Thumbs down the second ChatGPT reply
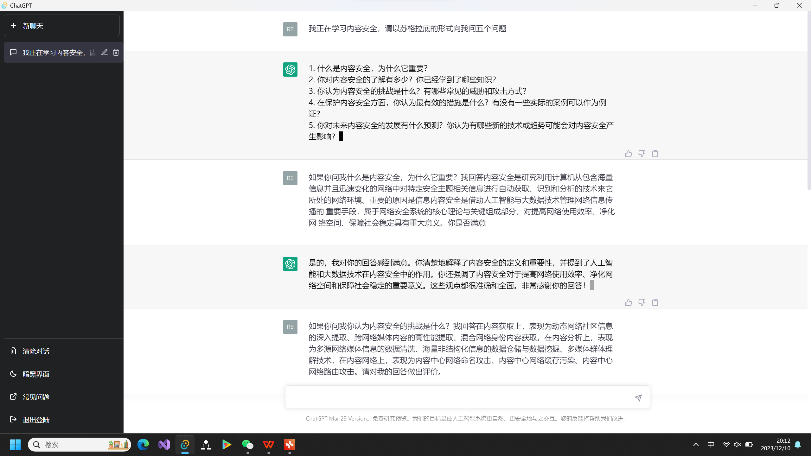The width and height of the screenshot is (811, 456). [642, 302]
